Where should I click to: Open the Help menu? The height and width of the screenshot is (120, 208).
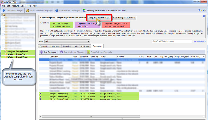click(x=35, y=6)
